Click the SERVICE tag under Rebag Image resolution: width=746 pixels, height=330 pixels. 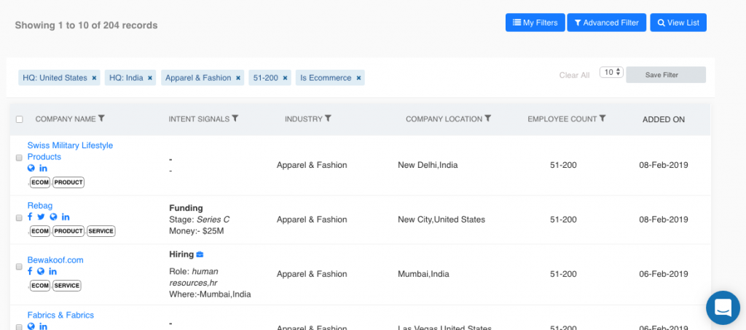pyautogui.click(x=101, y=231)
